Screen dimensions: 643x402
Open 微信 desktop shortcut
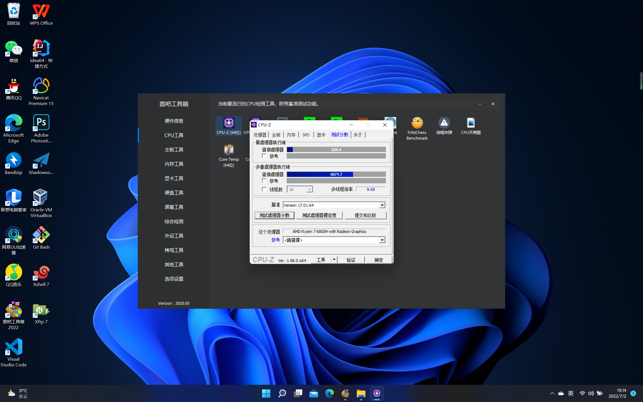[13, 51]
